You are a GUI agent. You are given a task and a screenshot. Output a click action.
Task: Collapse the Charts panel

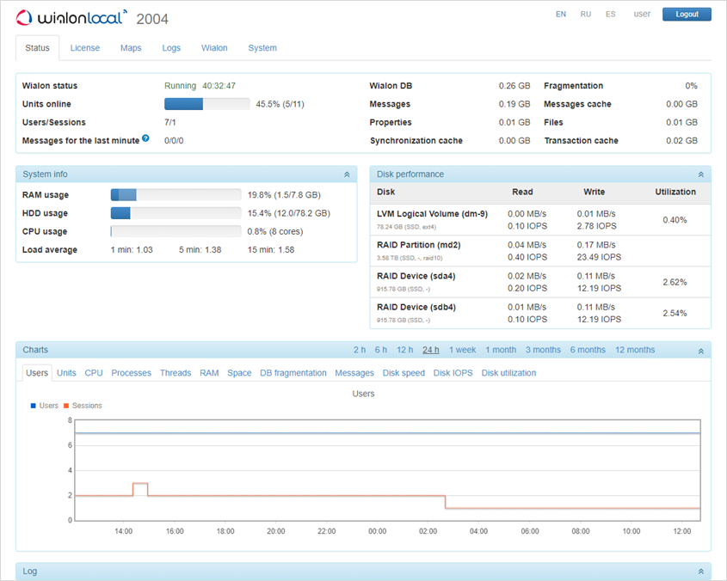[x=700, y=351]
